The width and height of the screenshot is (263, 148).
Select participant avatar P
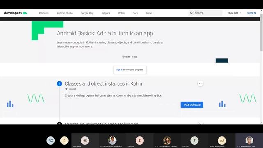tap(65, 141)
